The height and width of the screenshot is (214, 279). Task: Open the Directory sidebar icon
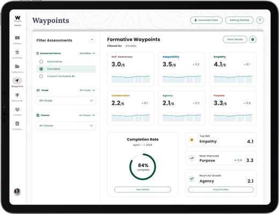pos(17,124)
